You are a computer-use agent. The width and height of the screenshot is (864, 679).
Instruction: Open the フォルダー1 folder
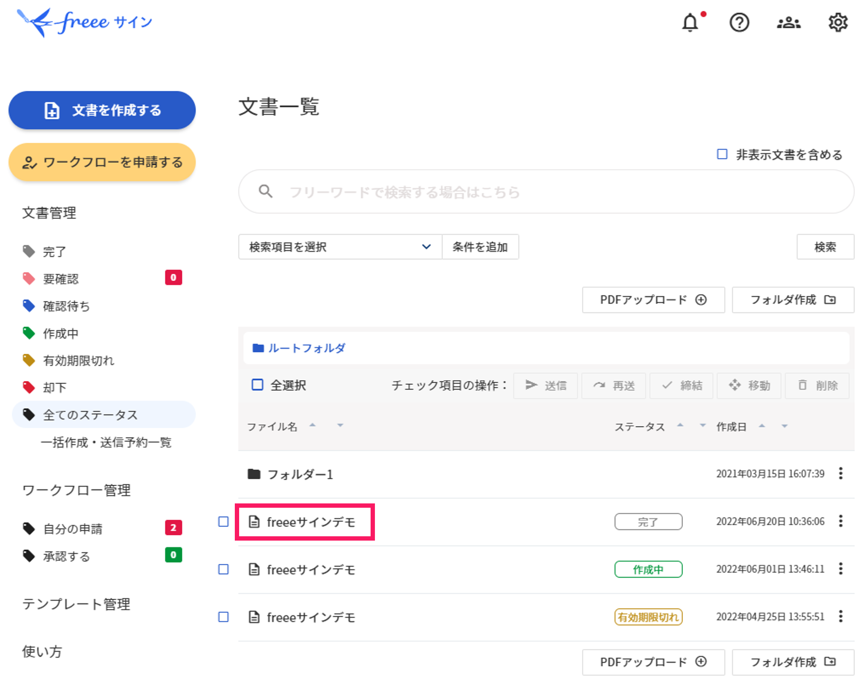(x=300, y=474)
